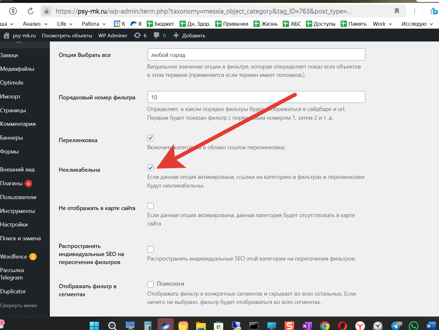Viewport: 439px width, 330px height.
Task: Open Opera browser from the taskbar
Action: click(x=343, y=325)
